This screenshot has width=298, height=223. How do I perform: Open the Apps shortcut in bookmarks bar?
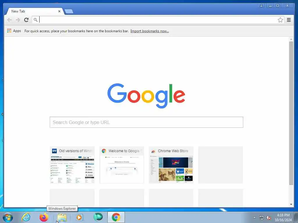tap(14, 31)
